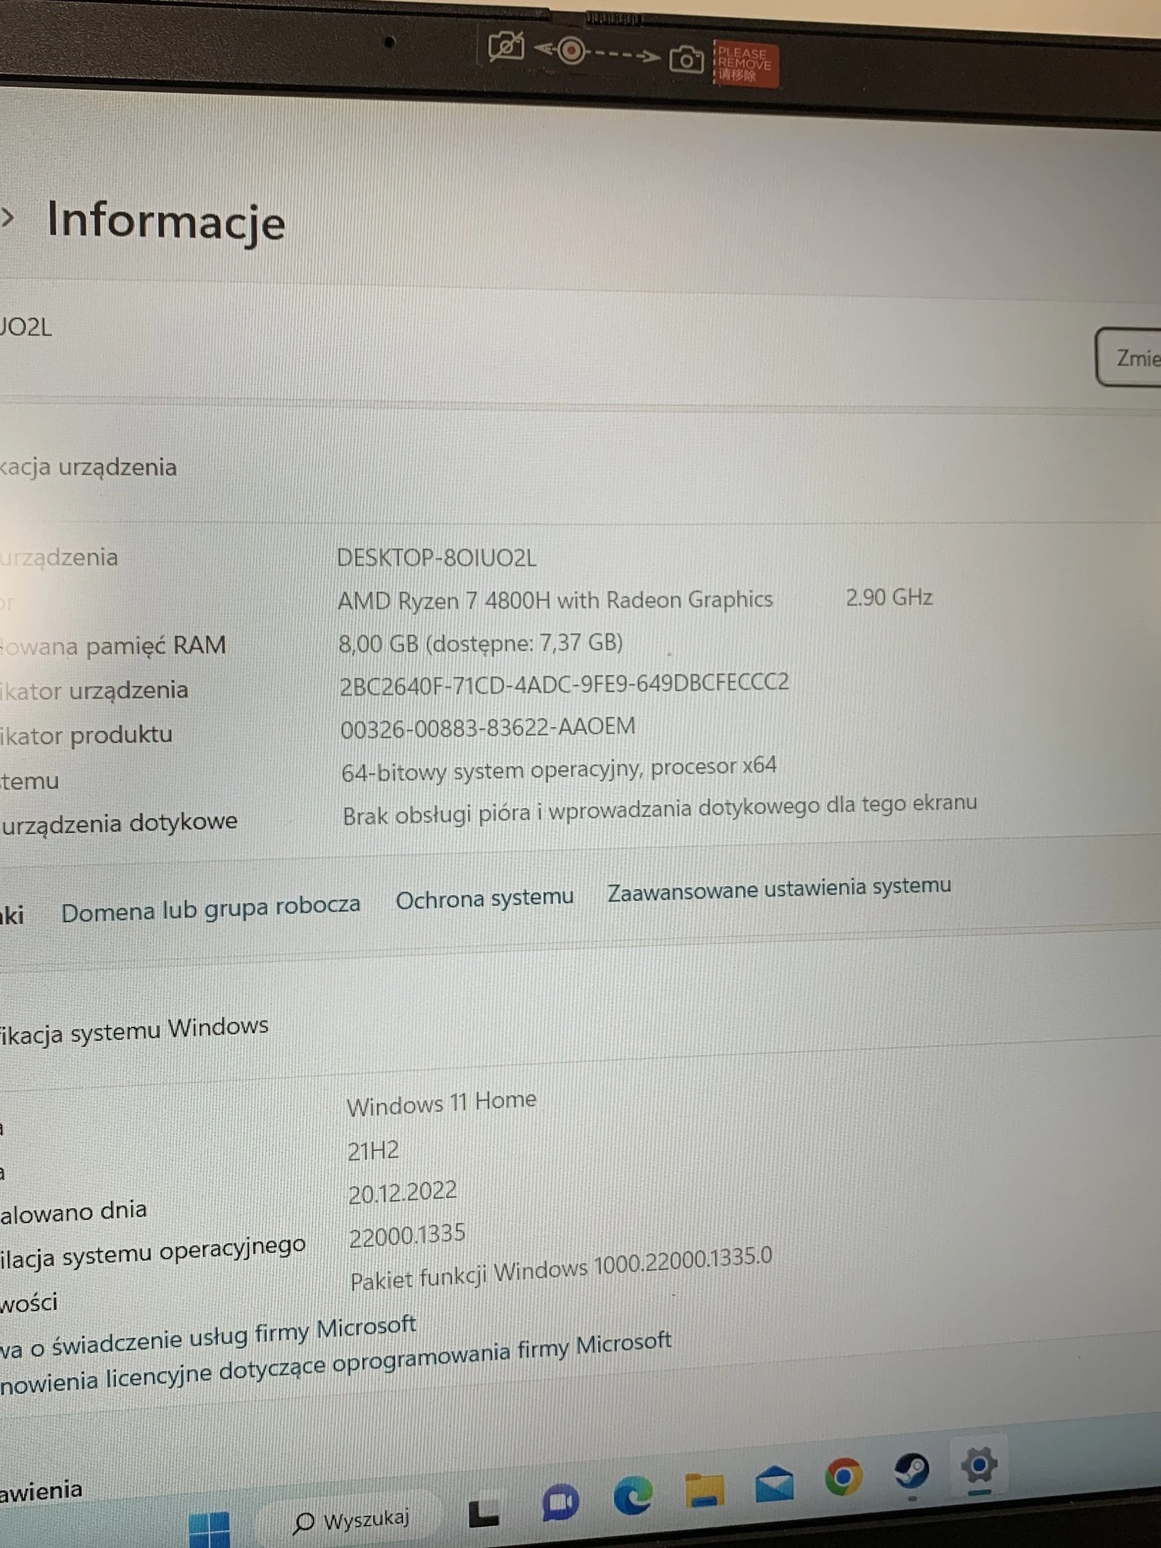
Task: Select device ID 2BC2640F-71CD-4ADC-9FE9-649DBCFECCC2
Action: pos(564,684)
